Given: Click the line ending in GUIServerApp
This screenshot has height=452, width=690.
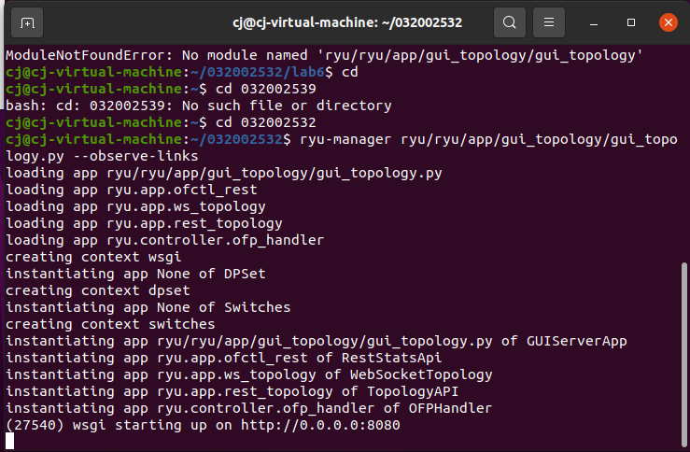Looking at the screenshot, I should pos(316,341).
